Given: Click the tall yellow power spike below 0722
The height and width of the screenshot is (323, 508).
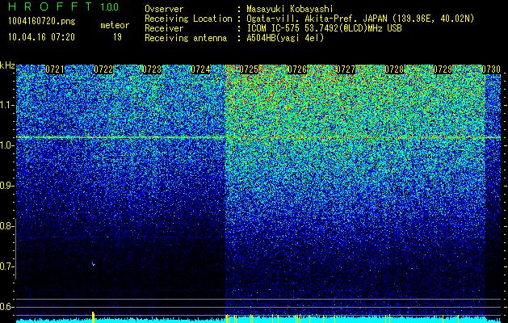Looking at the screenshot, I should 93,317.
